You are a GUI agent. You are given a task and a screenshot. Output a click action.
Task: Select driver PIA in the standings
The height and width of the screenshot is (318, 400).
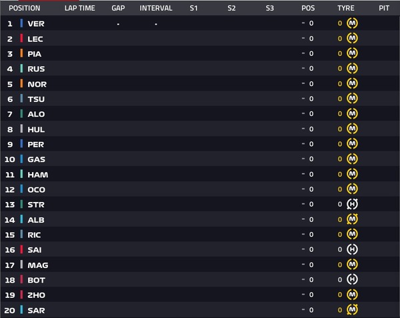35,54
